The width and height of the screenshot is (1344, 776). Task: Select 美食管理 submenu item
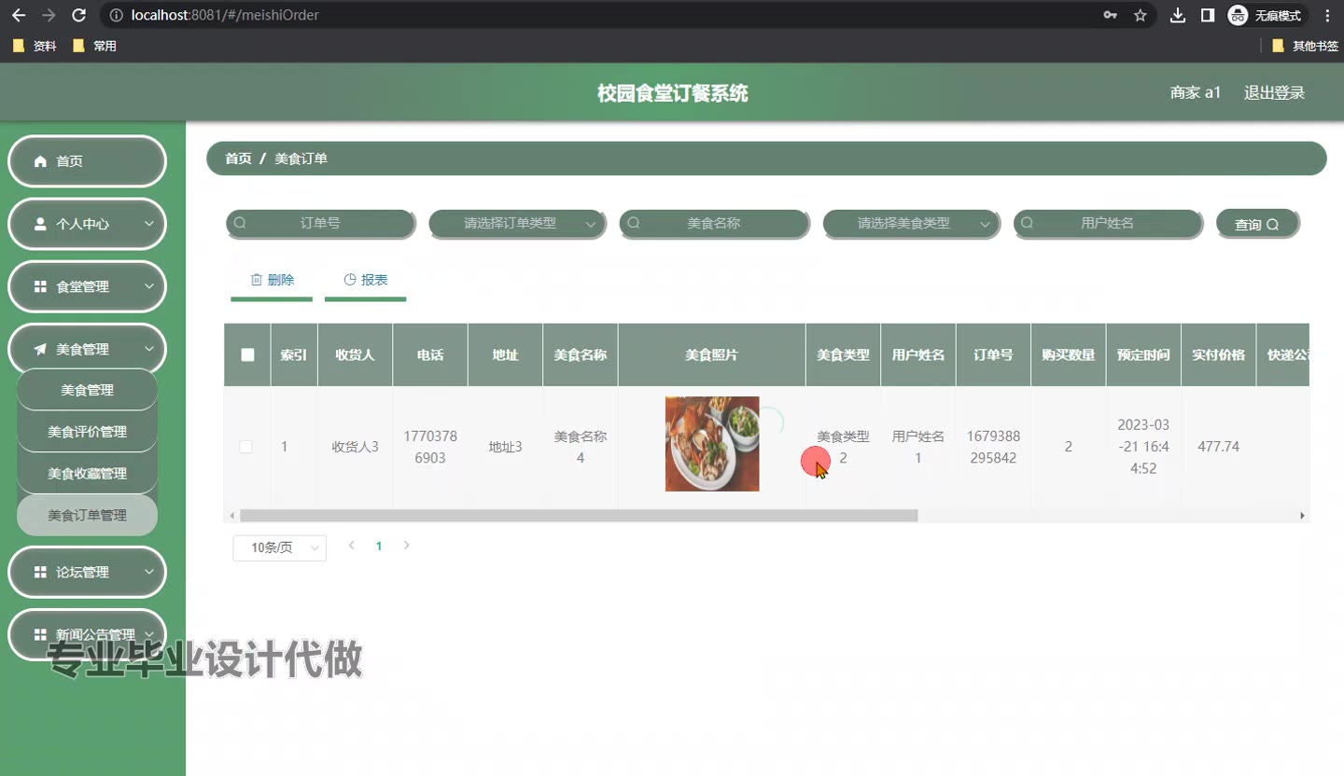(87, 390)
